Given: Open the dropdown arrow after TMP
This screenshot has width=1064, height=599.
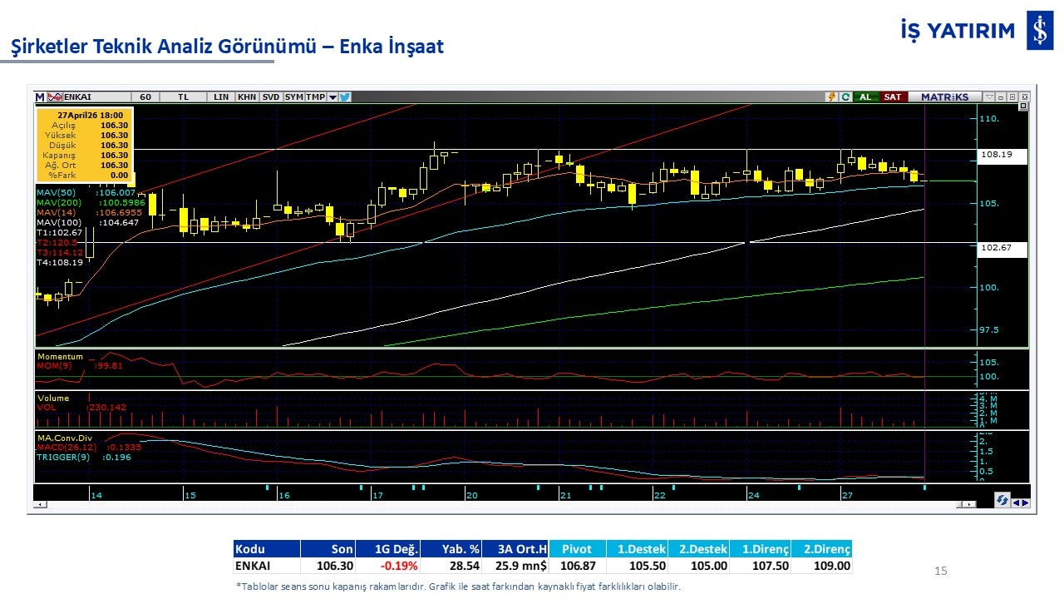Looking at the screenshot, I should [x=332, y=97].
